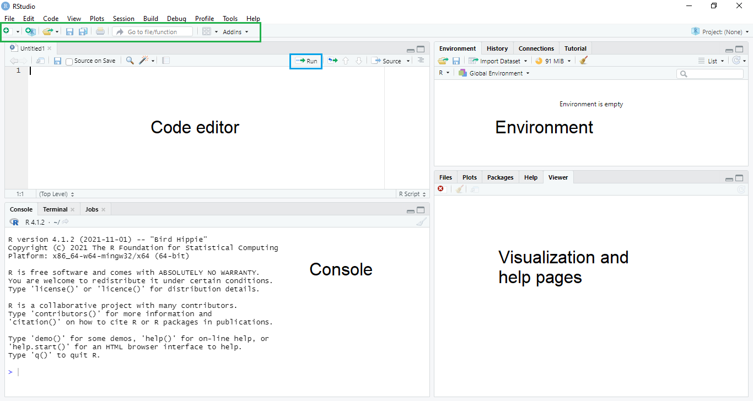The width and height of the screenshot is (753, 401).
Task: Click the Re-run previous code region icon
Action: (x=332, y=61)
